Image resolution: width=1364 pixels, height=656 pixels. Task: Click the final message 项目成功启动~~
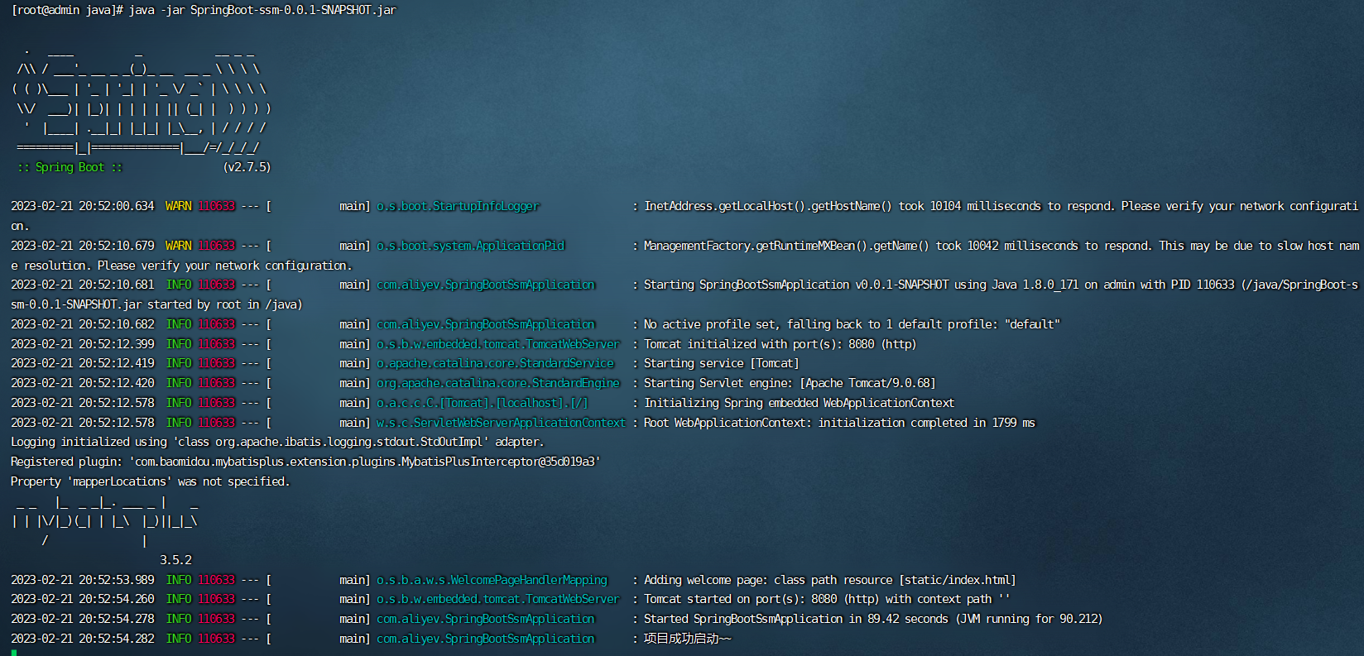[x=687, y=639]
